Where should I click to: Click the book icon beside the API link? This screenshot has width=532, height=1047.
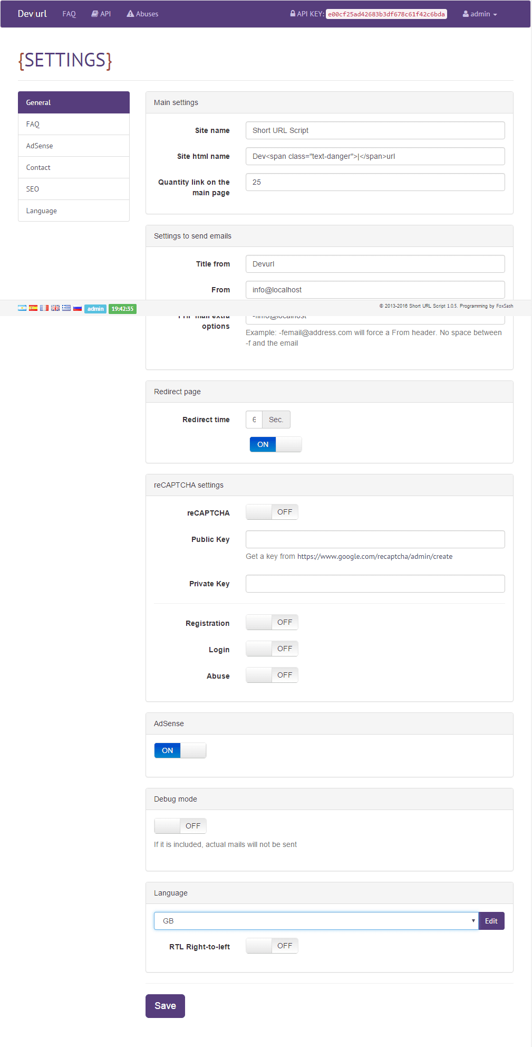pyautogui.click(x=95, y=14)
